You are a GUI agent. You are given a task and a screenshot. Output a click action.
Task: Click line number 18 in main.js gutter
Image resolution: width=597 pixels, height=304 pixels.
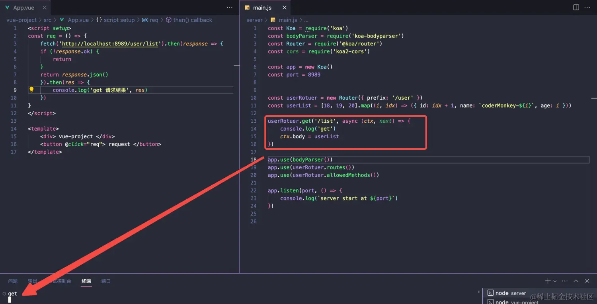click(x=254, y=160)
